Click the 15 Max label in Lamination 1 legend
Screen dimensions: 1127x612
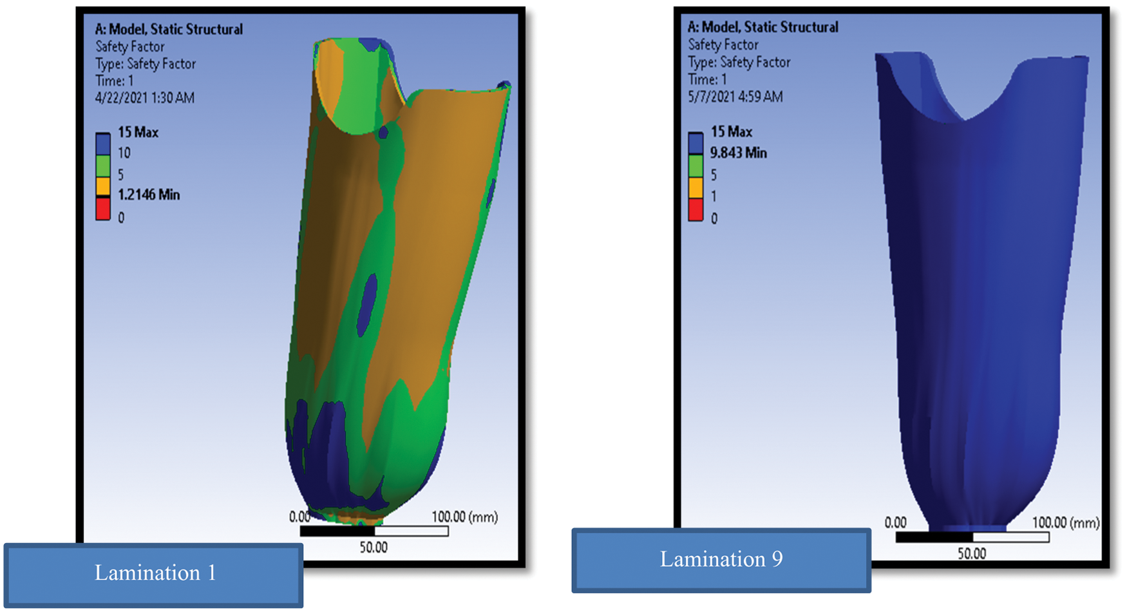pyautogui.click(x=138, y=133)
